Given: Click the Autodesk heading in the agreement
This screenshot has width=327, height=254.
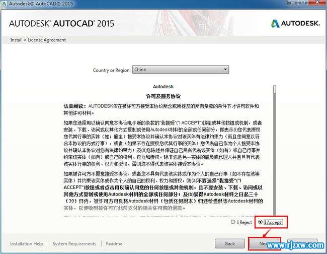Looking at the screenshot, I should coord(163,87).
